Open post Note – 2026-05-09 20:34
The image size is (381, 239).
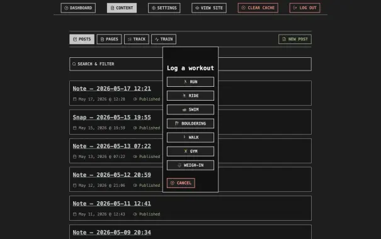pyautogui.click(x=111, y=233)
